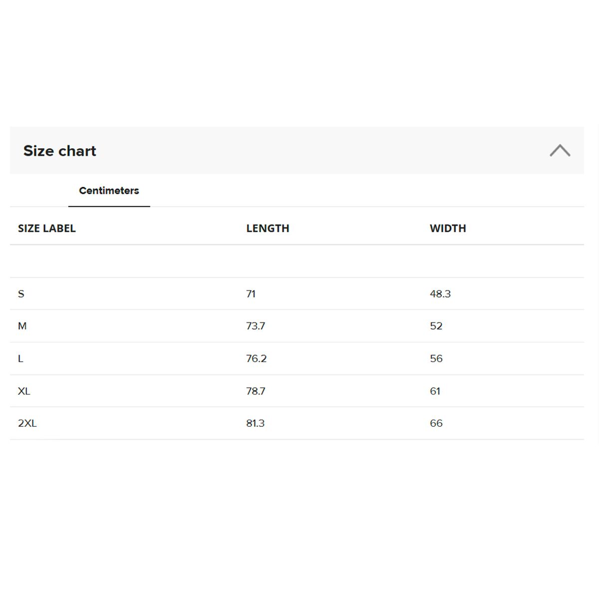Select the Centimeters tab
The height and width of the screenshot is (599, 599).
pyautogui.click(x=109, y=191)
